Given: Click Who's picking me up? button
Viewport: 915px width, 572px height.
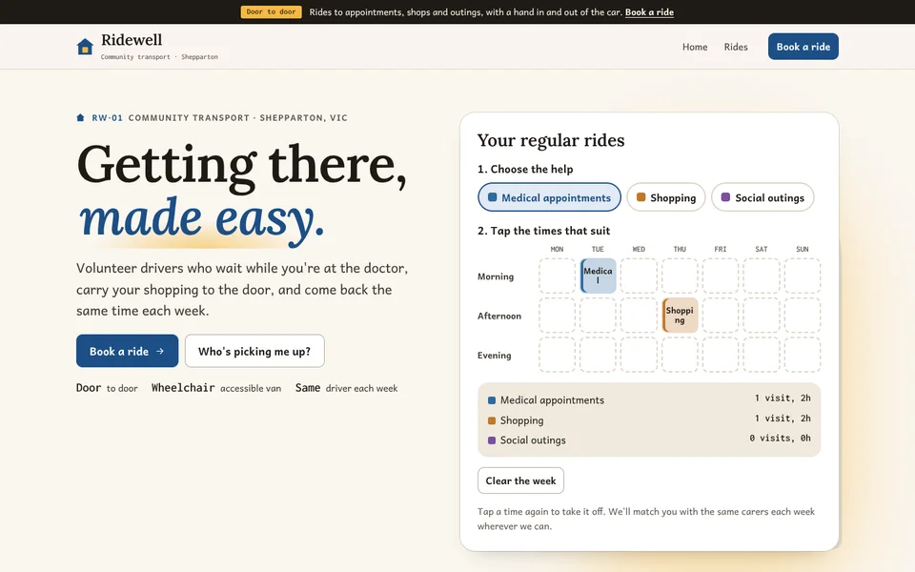Looking at the screenshot, I should click(x=254, y=351).
